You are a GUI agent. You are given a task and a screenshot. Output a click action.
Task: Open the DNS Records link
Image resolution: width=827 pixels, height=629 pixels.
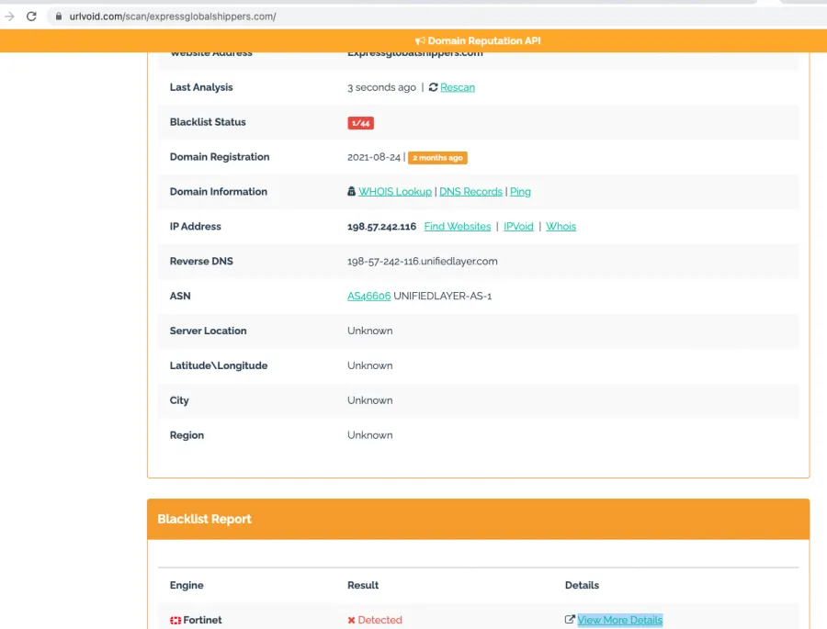tap(471, 192)
